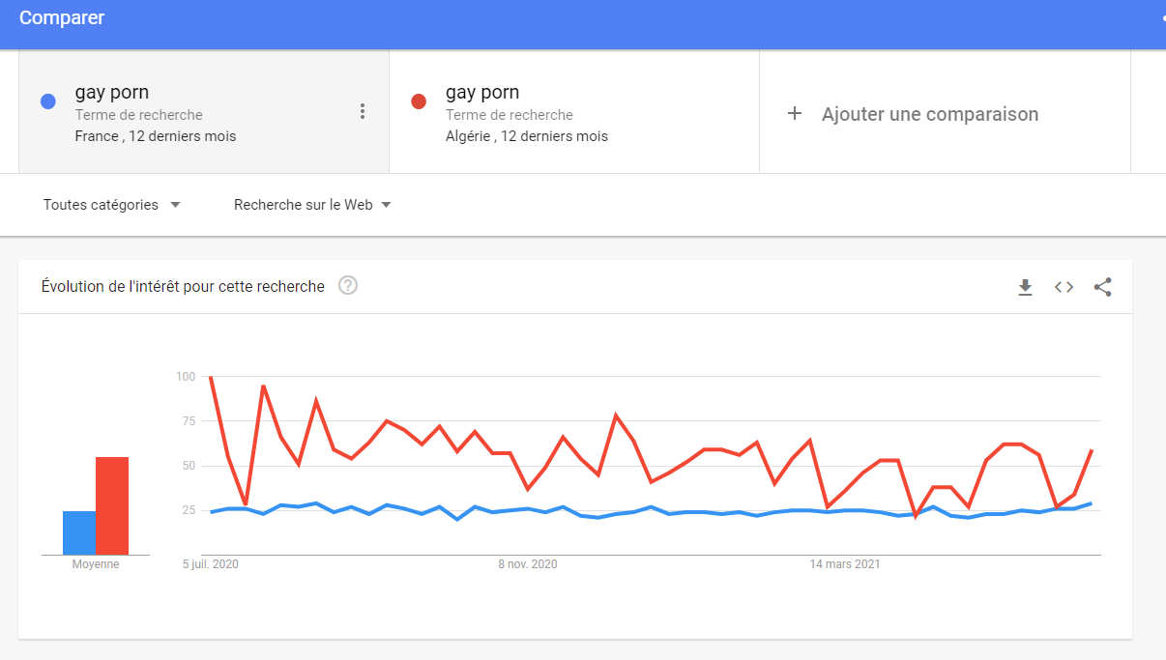Click the Comparer header title
The height and width of the screenshot is (660, 1166).
pos(62,18)
